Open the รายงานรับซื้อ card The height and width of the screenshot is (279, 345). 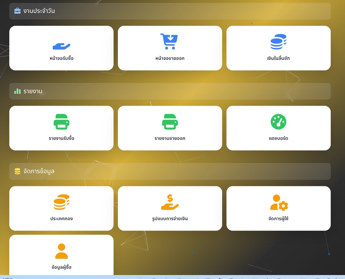(x=61, y=128)
